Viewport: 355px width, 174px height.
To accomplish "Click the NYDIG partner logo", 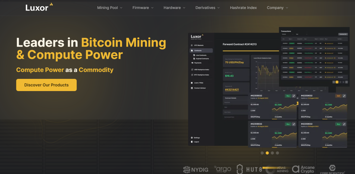I will [x=196, y=170].
